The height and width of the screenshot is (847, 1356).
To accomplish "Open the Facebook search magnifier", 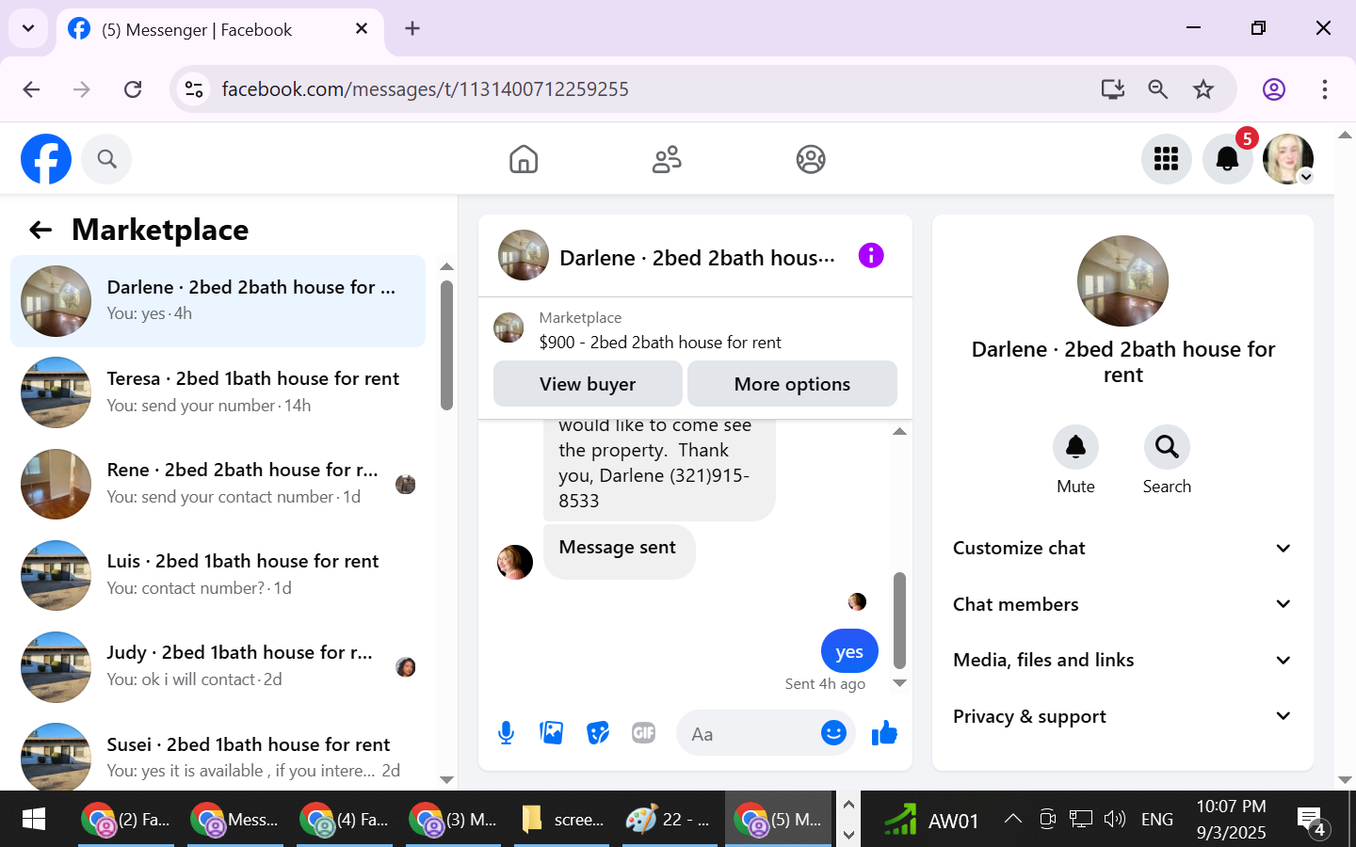I will click(106, 159).
